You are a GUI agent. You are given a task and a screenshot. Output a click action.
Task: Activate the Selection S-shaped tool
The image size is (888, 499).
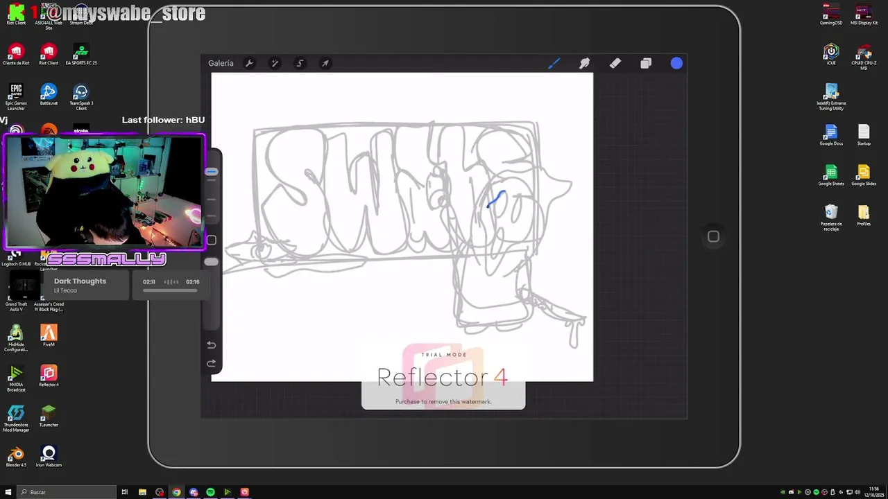click(300, 63)
